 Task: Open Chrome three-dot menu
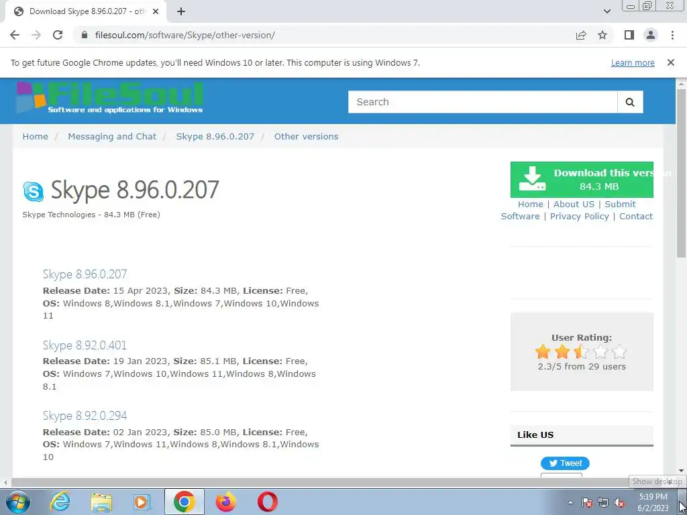(672, 35)
